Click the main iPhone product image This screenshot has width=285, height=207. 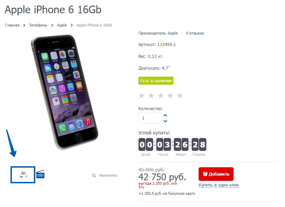coord(65,92)
